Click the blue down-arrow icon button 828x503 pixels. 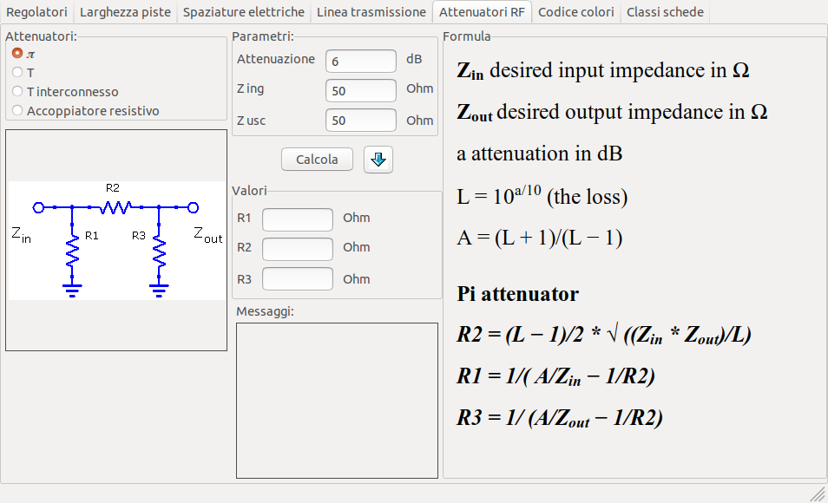coord(378,160)
